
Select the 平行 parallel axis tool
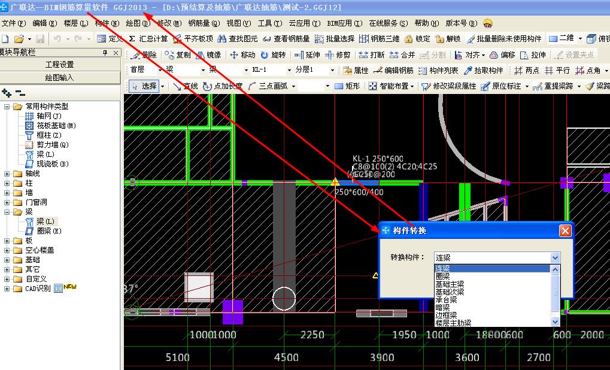click(x=557, y=71)
